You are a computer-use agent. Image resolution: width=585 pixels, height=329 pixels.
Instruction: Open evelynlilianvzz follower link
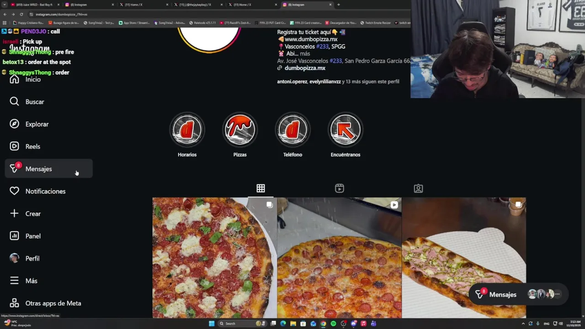click(325, 81)
